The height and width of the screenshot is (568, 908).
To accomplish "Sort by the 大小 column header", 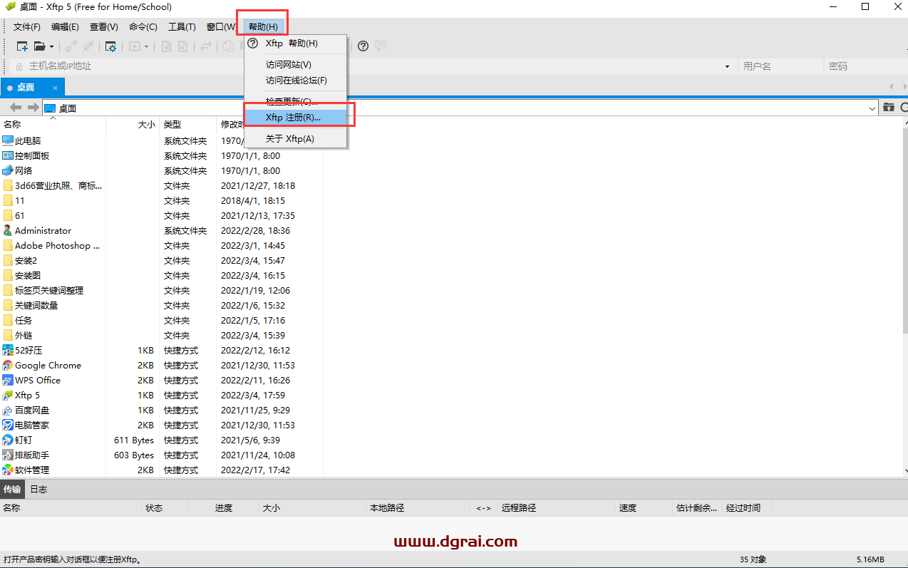I will (133, 124).
